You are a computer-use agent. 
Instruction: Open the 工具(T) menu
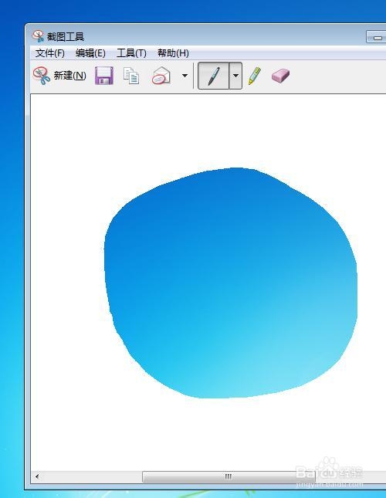[131, 53]
